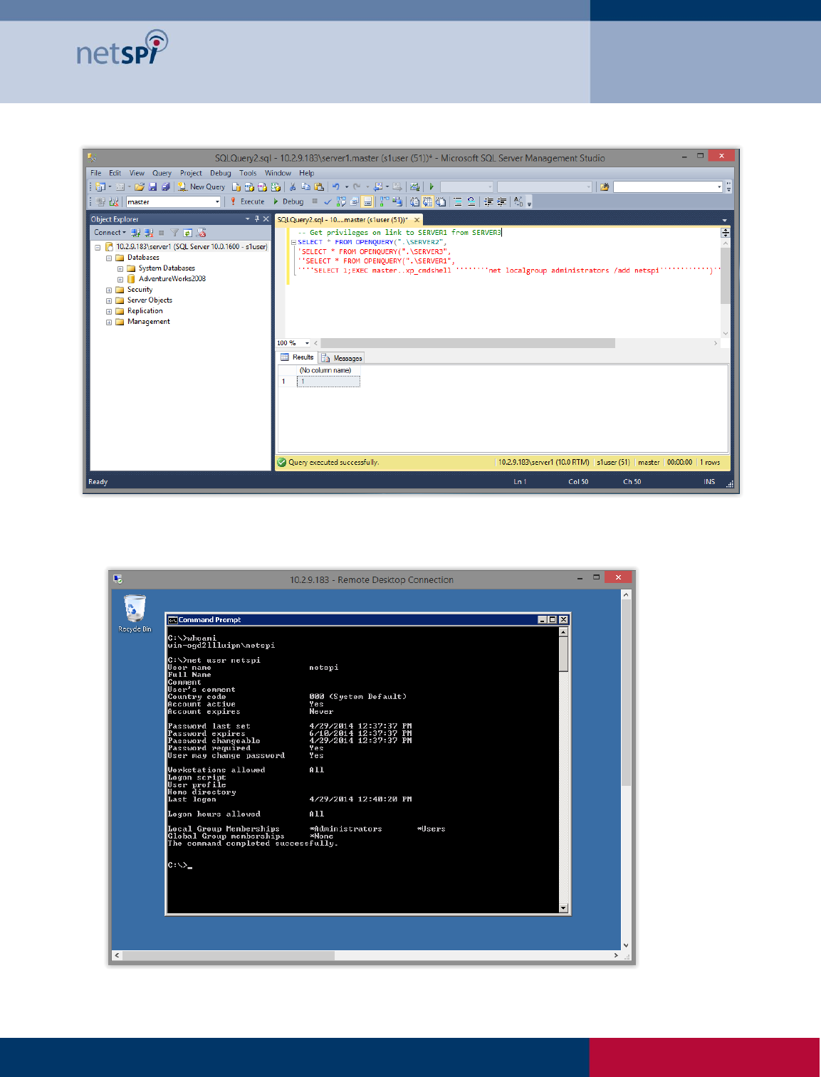Click the Cancel Executing Query square icon
Image resolution: width=821 pixels, height=1077 pixels.
[x=315, y=201]
